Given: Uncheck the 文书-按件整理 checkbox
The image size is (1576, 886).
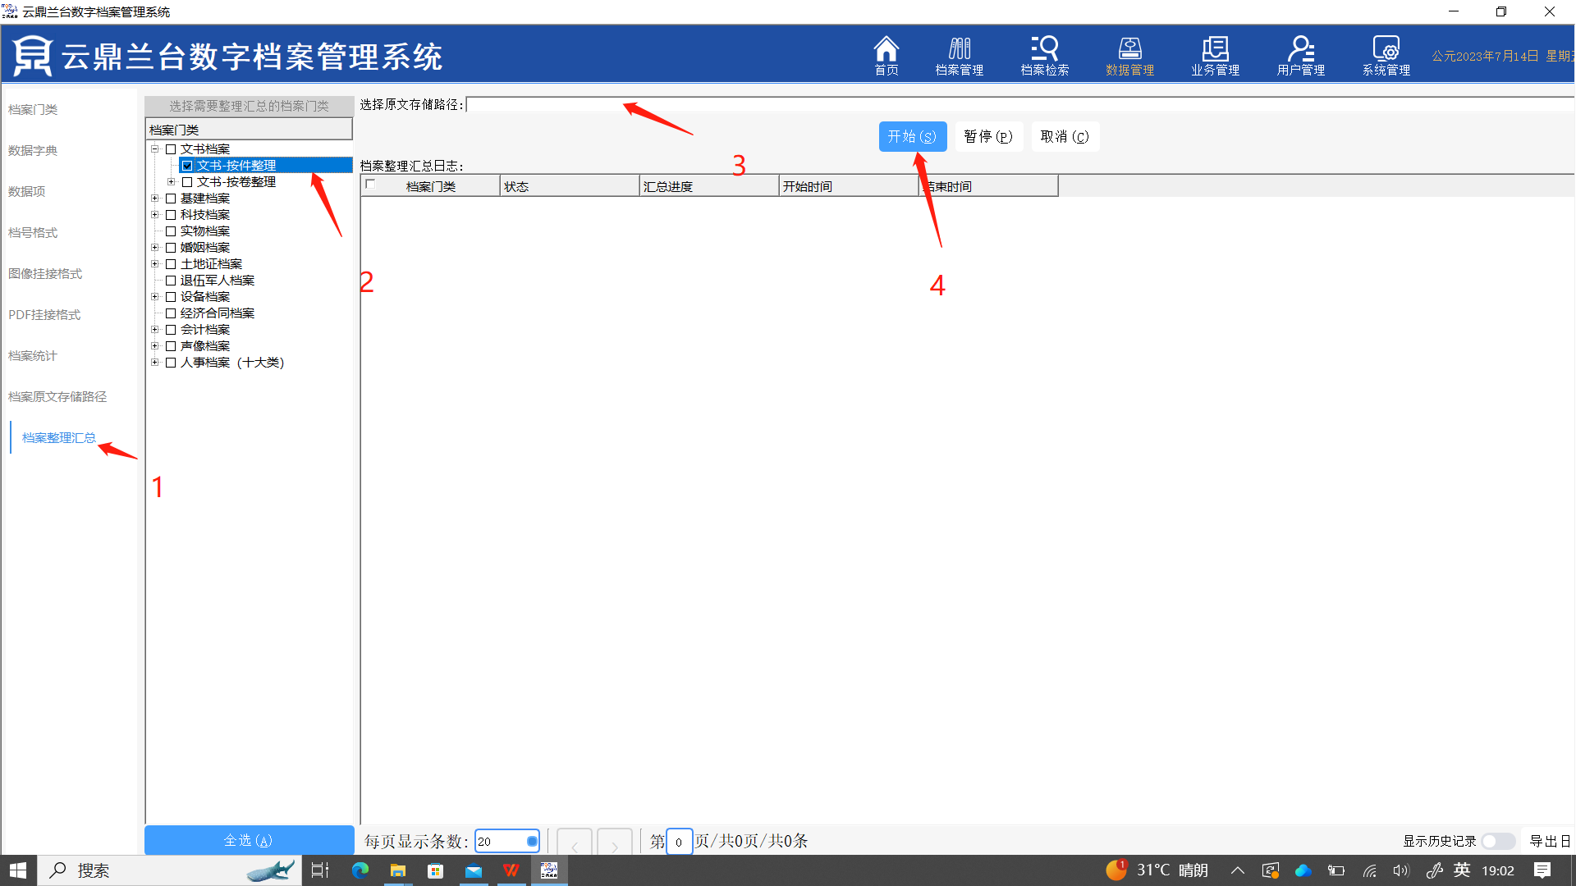Looking at the screenshot, I should (187, 166).
